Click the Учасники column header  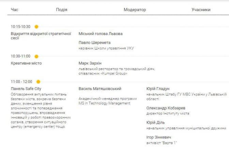[201, 10]
